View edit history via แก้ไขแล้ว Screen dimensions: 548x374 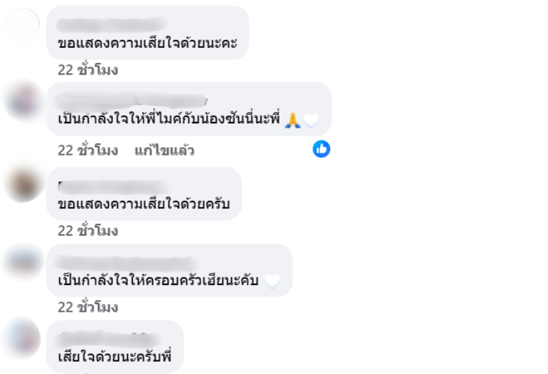[164, 151]
